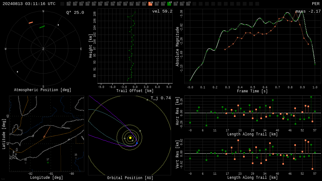This screenshot has width=322, height=181.
Task: Click the T_j 0.74 value label
Action: coord(161,98)
